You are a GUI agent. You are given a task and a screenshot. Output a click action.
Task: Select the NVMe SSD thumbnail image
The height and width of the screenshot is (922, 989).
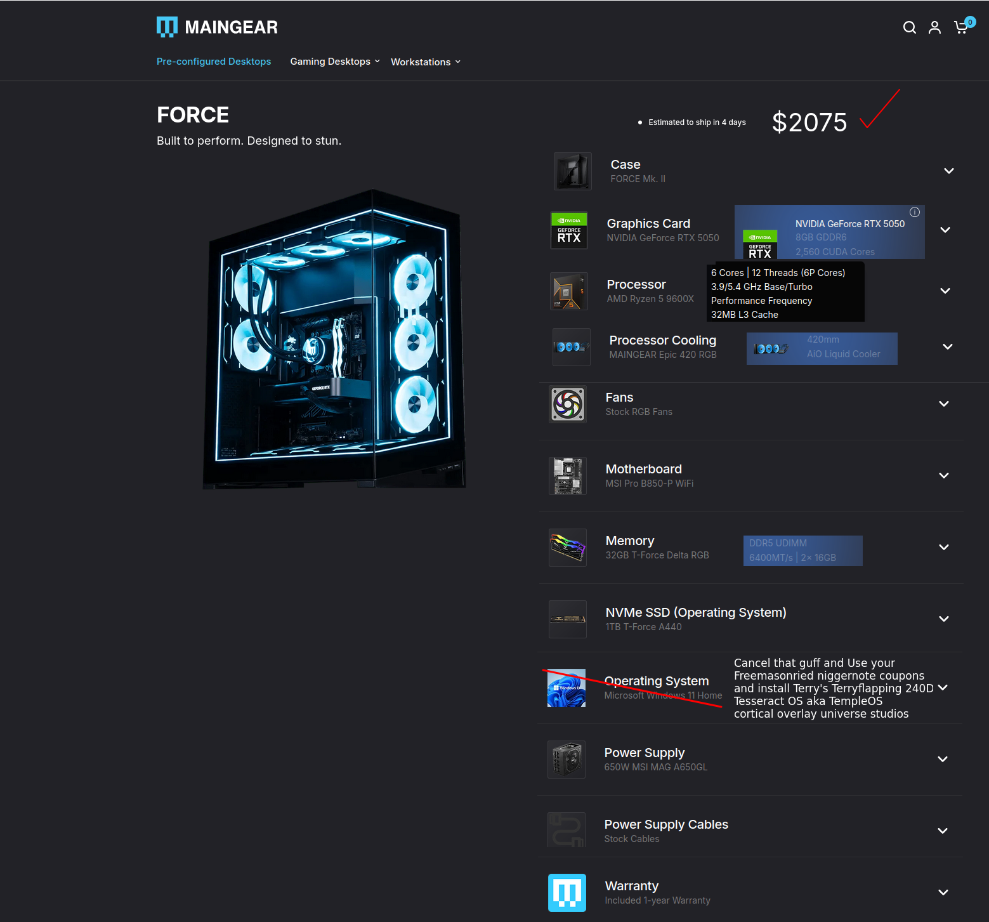click(568, 619)
